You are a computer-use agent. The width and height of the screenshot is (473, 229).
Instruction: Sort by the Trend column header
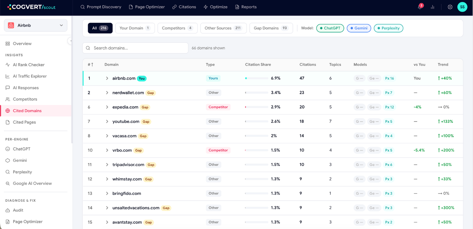coord(443,65)
